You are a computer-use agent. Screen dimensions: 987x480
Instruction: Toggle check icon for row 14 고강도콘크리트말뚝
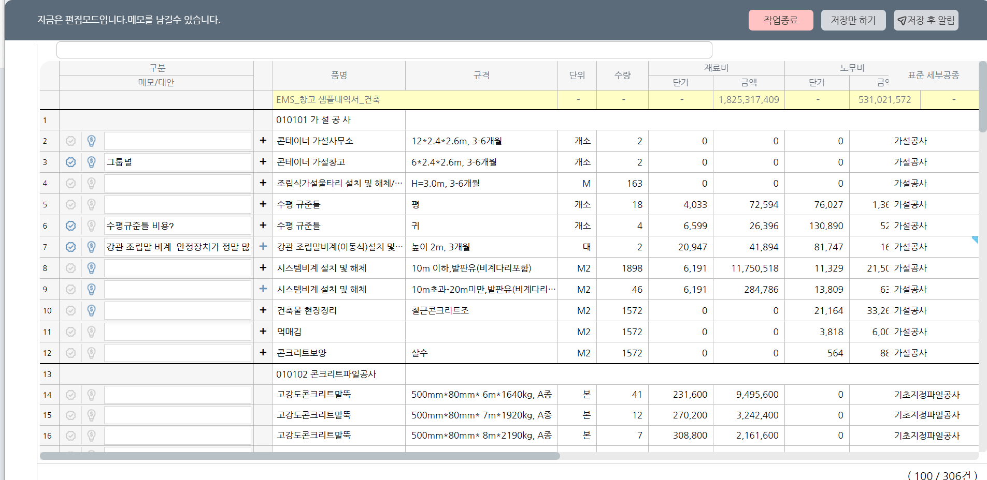click(71, 395)
